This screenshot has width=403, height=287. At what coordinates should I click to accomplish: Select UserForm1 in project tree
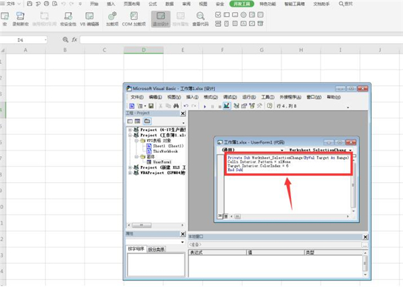[x=163, y=162]
